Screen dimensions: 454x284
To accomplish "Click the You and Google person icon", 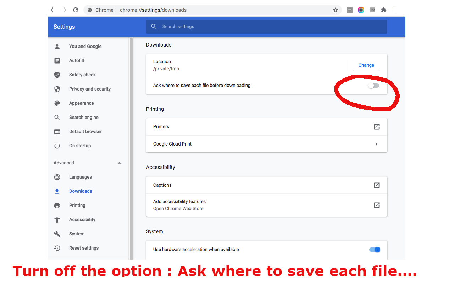I will tap(57, 46).
